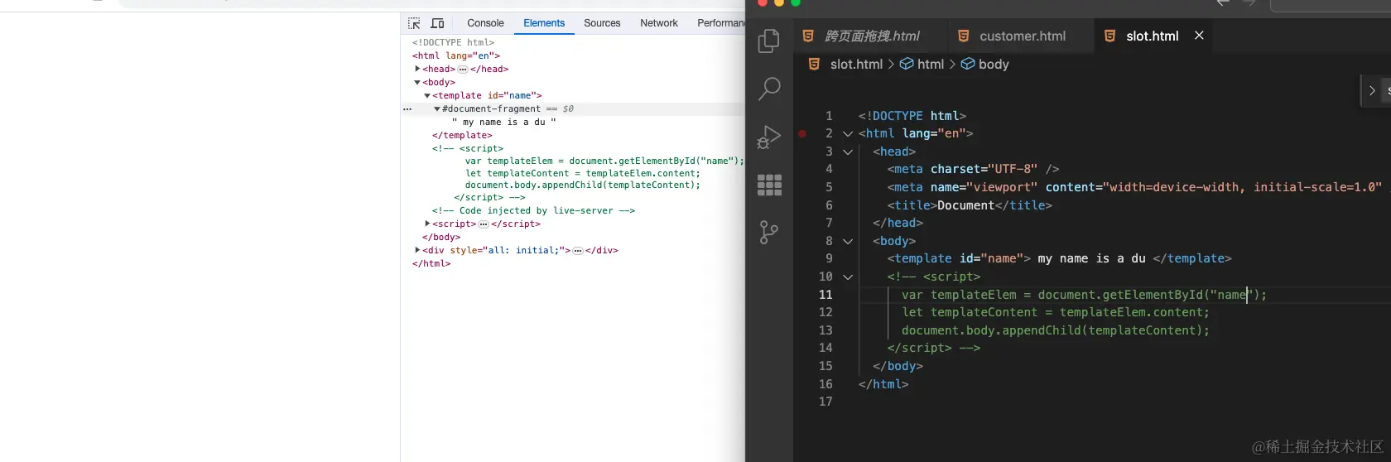The width and height of the screenshot is (1391, 462).
Task: Click the template id="name" code line
Action: [1059, 258]
